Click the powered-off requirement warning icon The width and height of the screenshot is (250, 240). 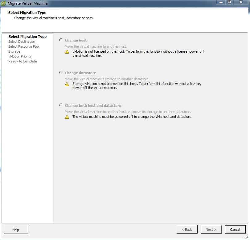tap(67, 117)
